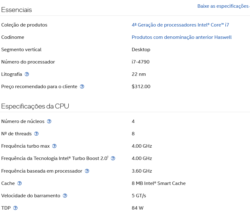Open the Cache help icon
250x221 pixels.
(x=19, y=183)
